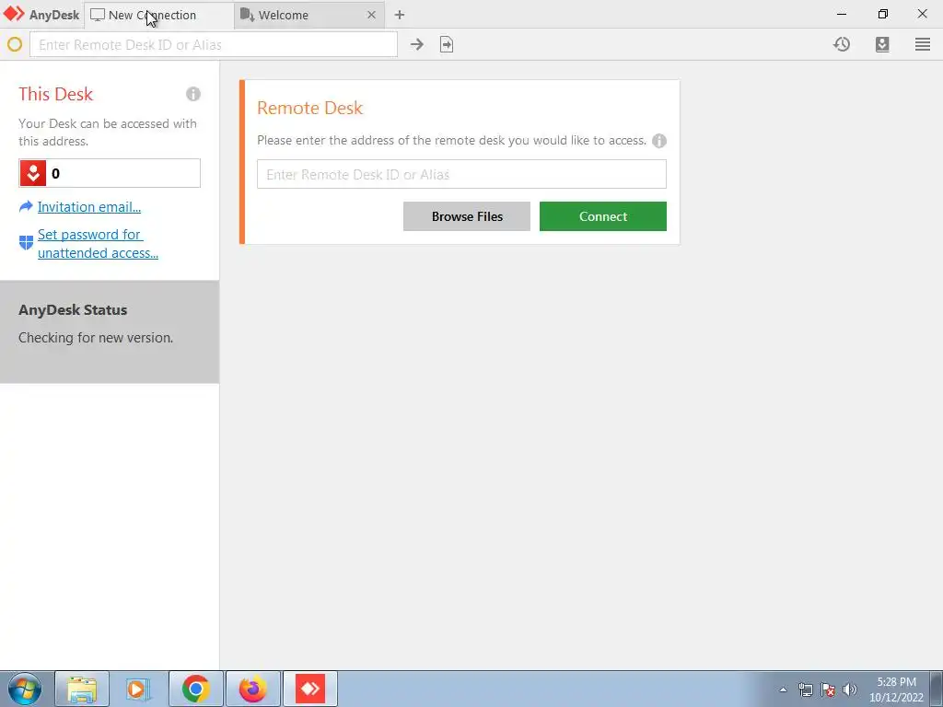
Task: Click the network tray icon
Action: pyautogui.click(x=805, y=690)
